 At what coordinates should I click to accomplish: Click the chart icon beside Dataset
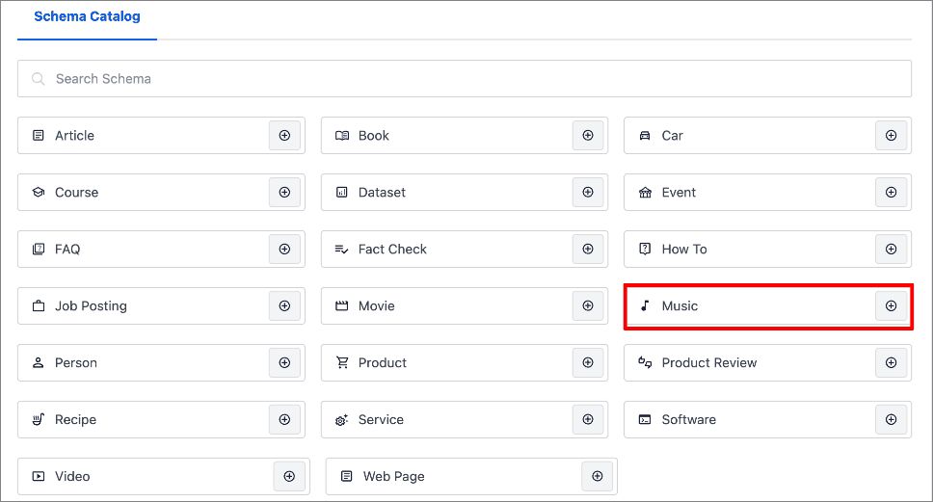coord(341,192)
